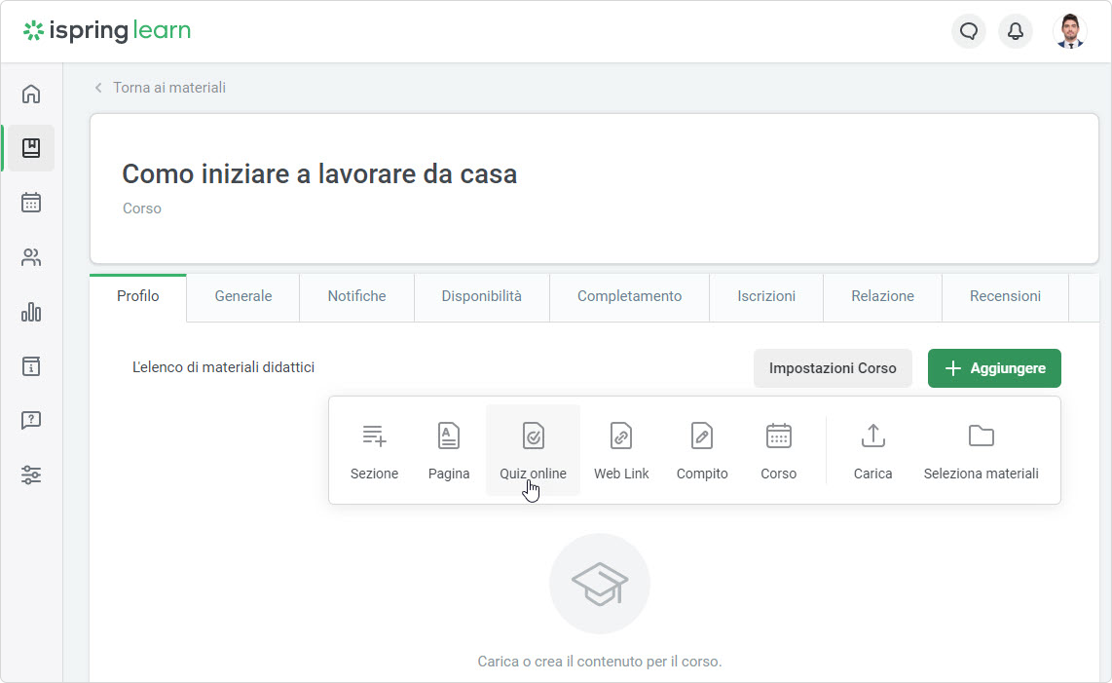Open Seleziona materiali folder option
Image resolution: width=1112 pixels, height=683 pixels.
pyautogui.click(x=981, y=451)
